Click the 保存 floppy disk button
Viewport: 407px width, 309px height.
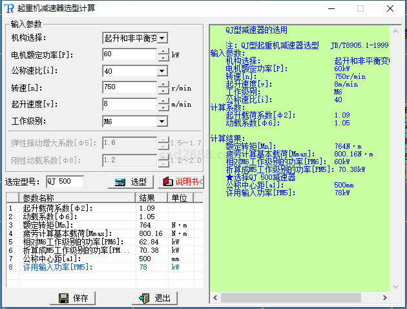pos(73,298)
